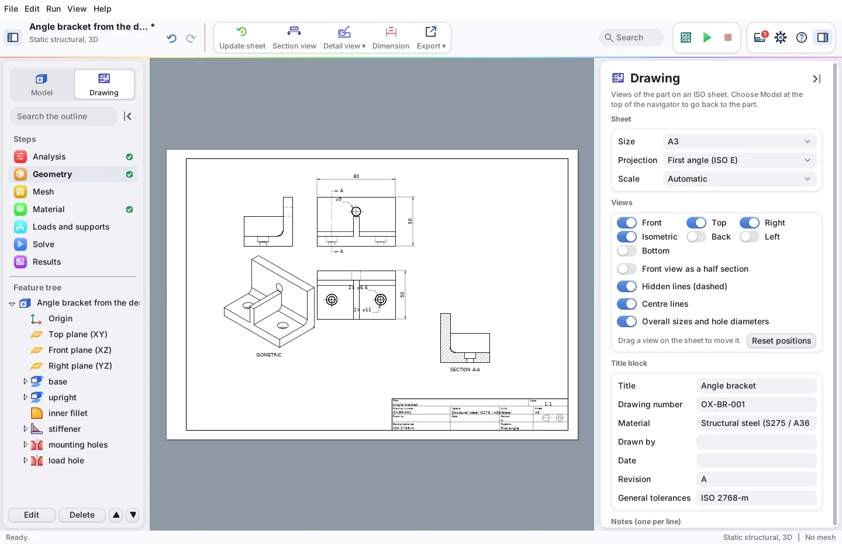Open the Run menu

pos(53,9)
